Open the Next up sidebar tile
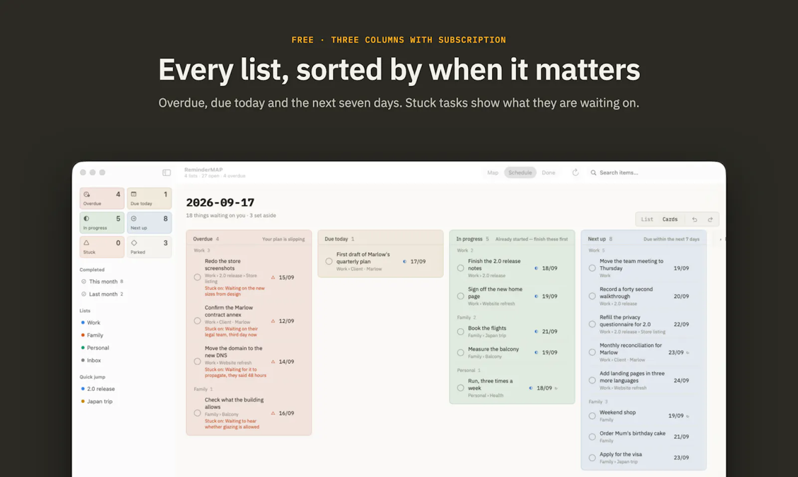The image size is (798, 477). pyautogui.click(x=149, y=222)
